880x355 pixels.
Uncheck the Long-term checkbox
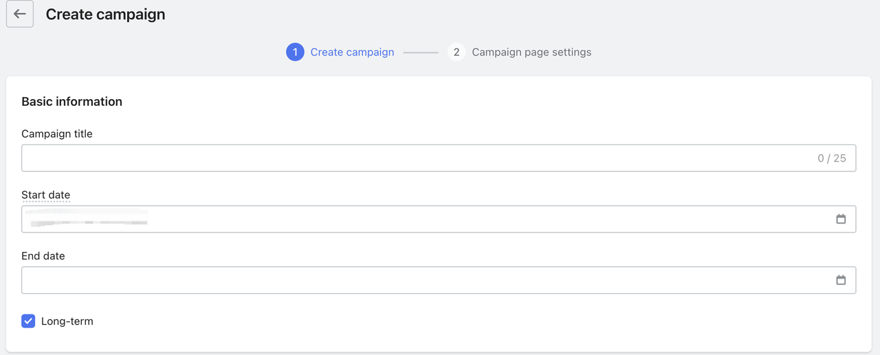tap(28, 321)
